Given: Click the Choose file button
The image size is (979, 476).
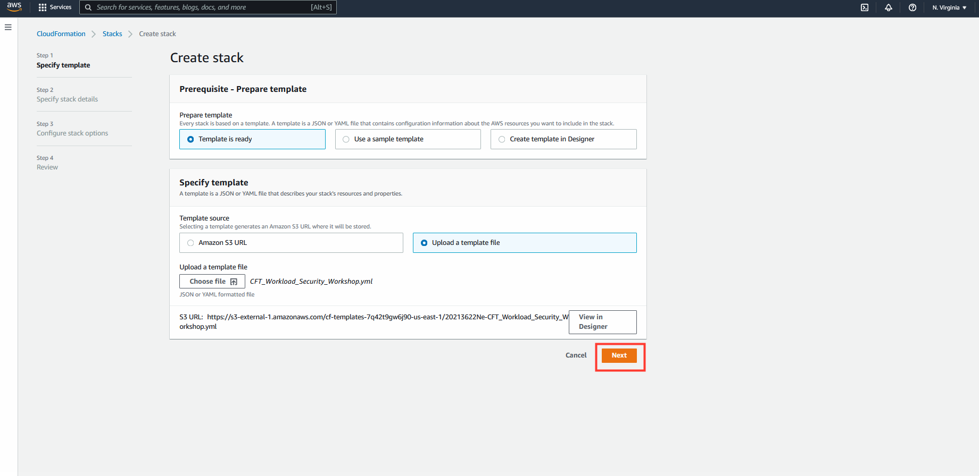Looking at the screenshot, I should (212, 282).
